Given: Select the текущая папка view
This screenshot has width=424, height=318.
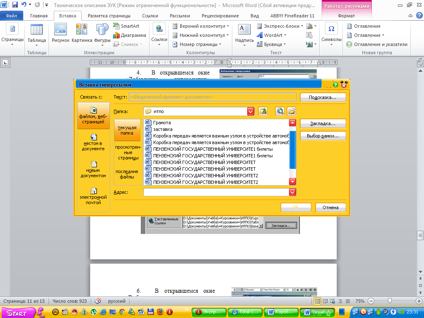Looking at the screenshot, I should (x=127, y=130).
